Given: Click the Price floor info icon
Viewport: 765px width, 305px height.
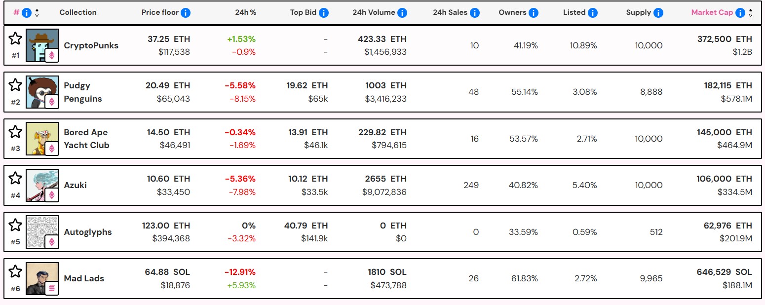Looking at the screenshot, I should [186, 13].
